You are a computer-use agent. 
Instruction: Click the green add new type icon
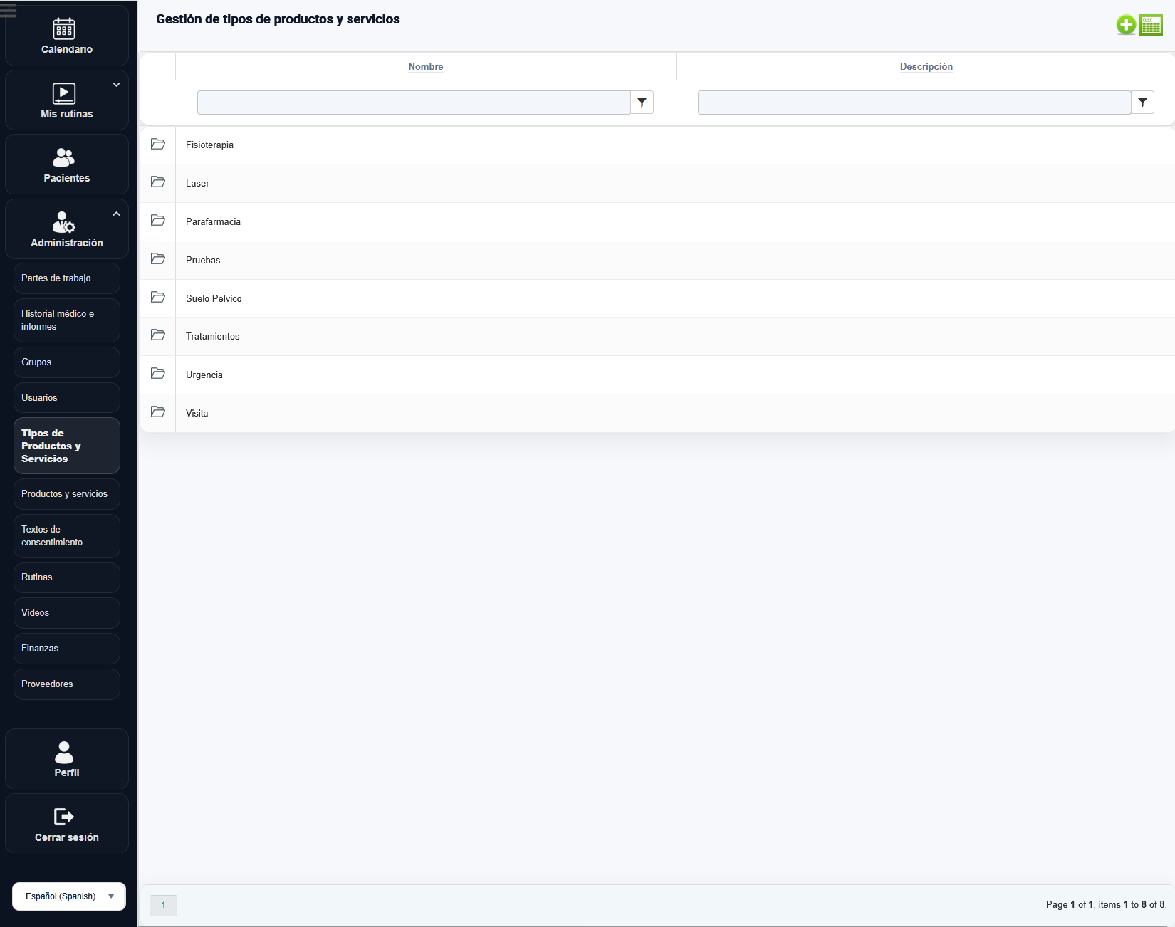pos(1125,25)
